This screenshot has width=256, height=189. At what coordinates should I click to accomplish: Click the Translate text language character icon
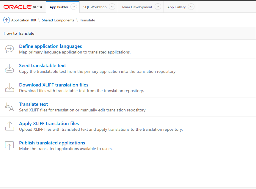[x=10, y=107]
